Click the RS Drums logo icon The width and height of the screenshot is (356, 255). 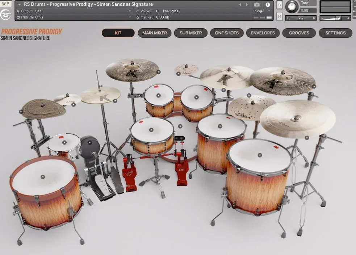point(5,14)
